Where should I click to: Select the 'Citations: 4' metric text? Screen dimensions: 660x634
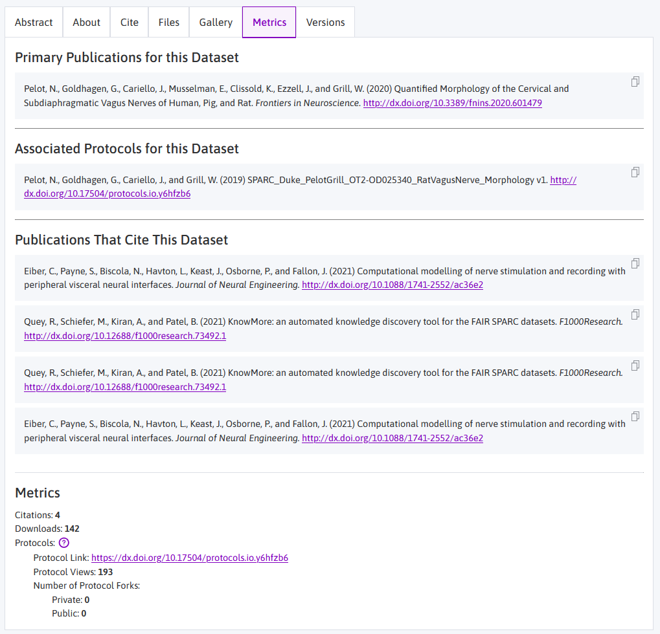(x=38, y=515)
